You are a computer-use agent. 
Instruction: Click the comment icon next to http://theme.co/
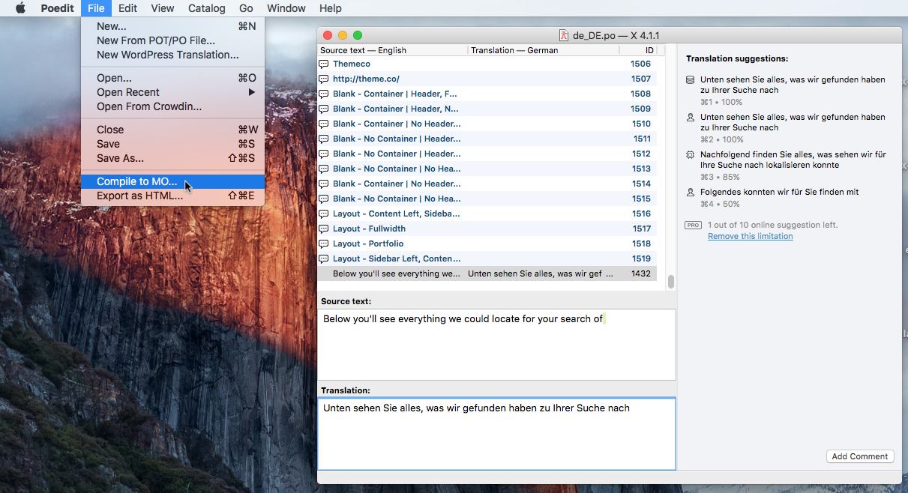324,79
